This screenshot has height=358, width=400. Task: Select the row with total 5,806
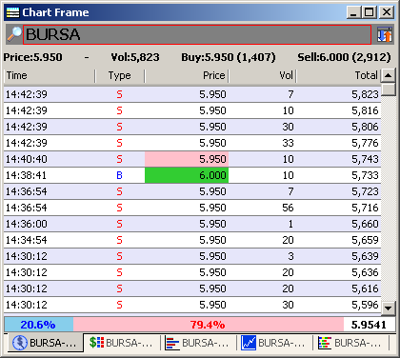tap(192, 127)
